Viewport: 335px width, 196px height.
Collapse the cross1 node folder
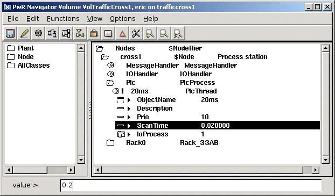coord(105,57)
